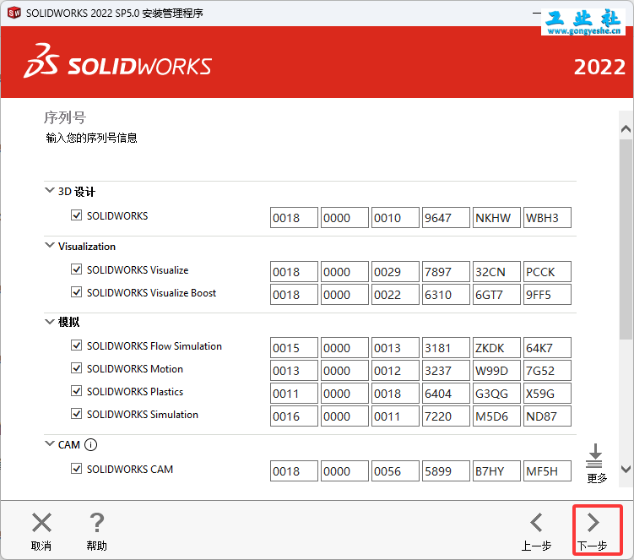Click Simulation serial field 7220
Image resolution: width=634 pixels, height=560 pixels.
pyautogui.click(x=446, y=416)
